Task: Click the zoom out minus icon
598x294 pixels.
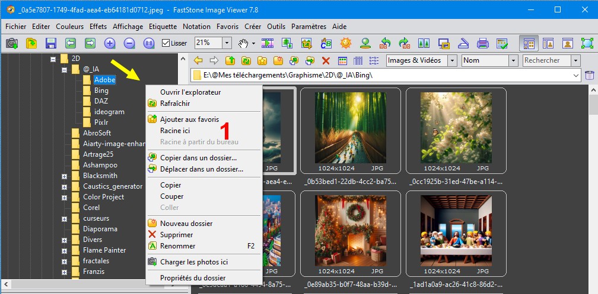Action: click(x=129, y=43)
